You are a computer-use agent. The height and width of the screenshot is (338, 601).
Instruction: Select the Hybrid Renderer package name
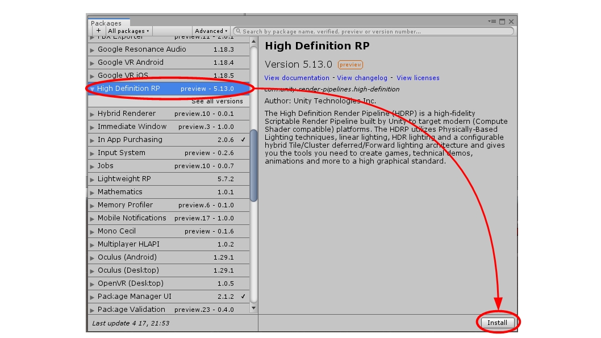tap(127, 114)
